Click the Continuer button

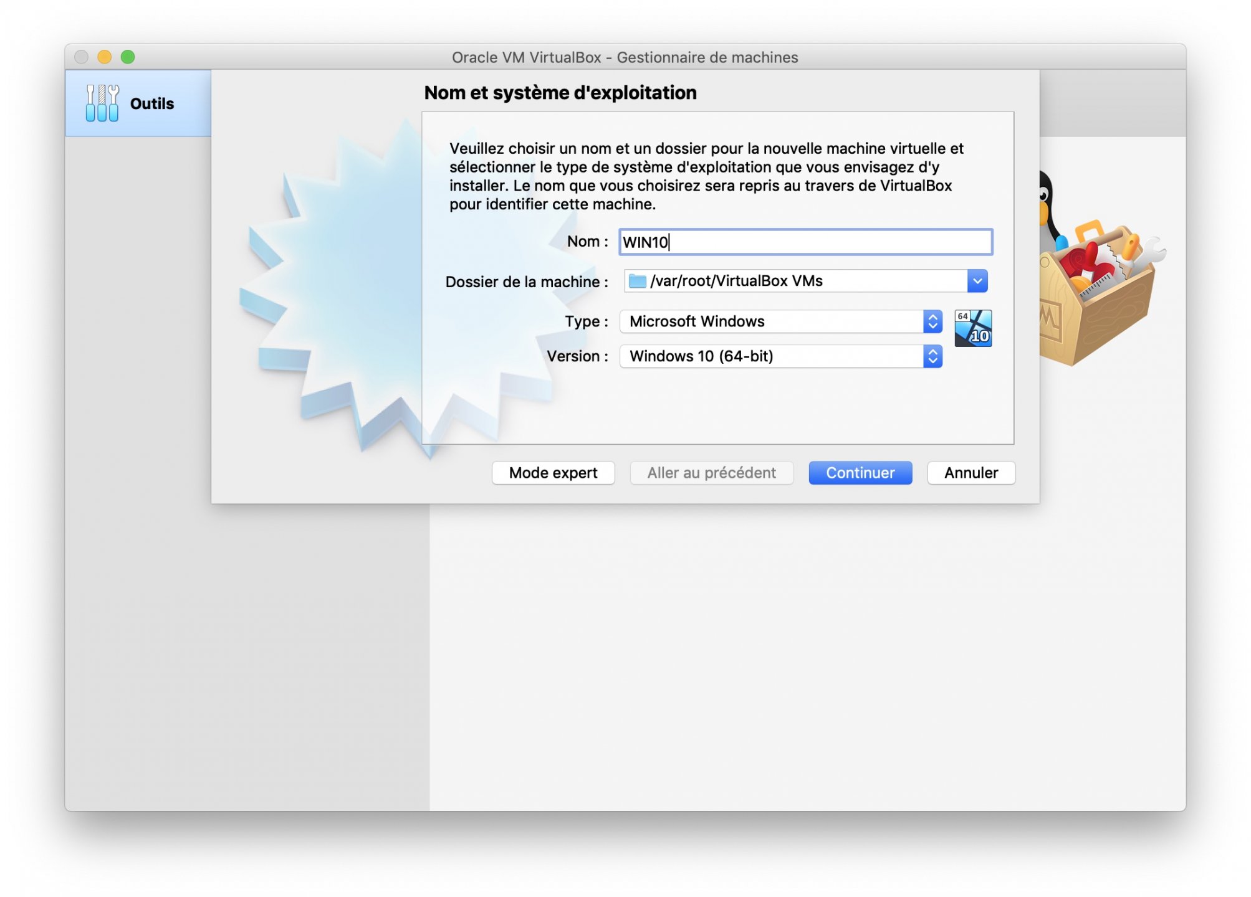pyautogui.click(x=860, y=473)
